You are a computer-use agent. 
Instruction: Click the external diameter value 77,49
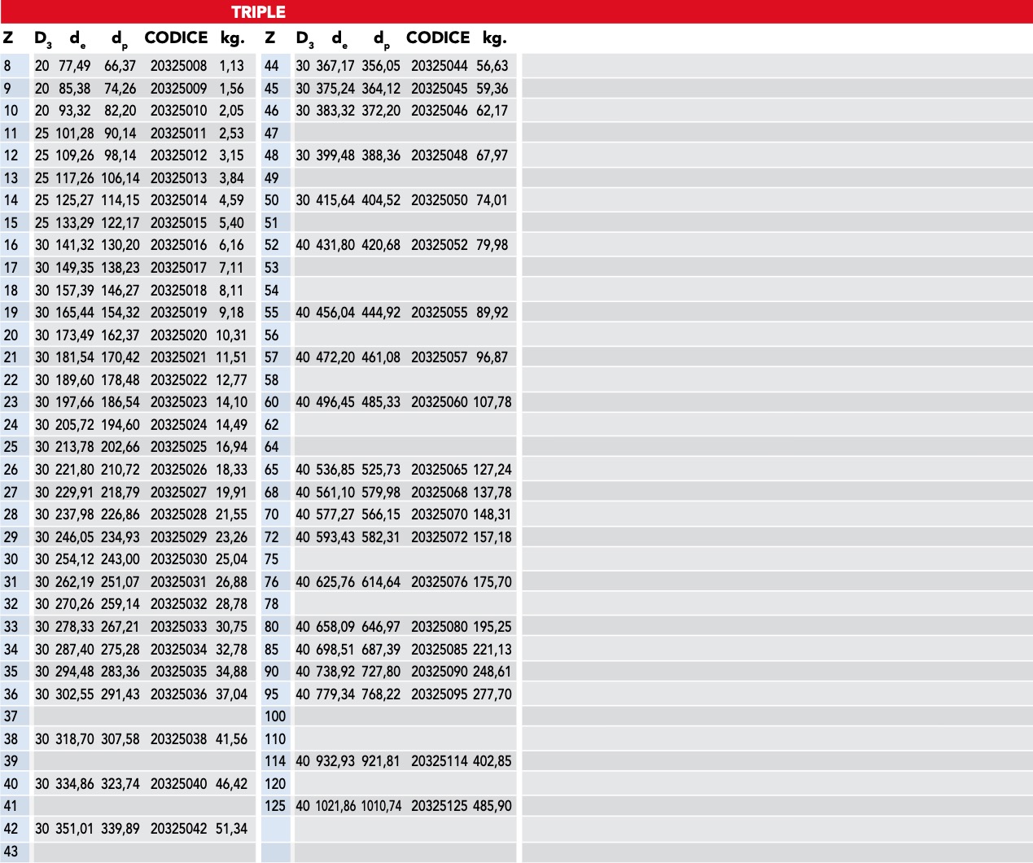click(74, 66)
